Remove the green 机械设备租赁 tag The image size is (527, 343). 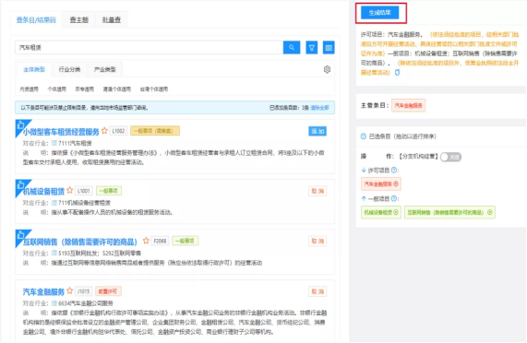(x=396, y=212)
